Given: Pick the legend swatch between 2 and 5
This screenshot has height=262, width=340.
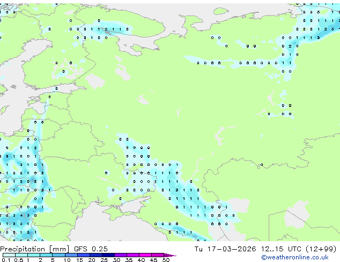Looking at the screenshot, I should coord(46,255).
